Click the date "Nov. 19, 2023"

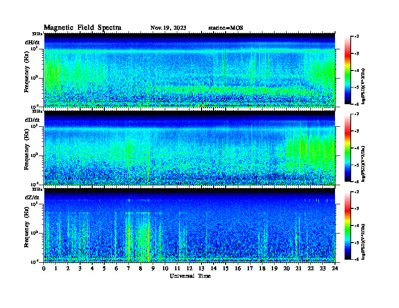(x=168, y=28)
